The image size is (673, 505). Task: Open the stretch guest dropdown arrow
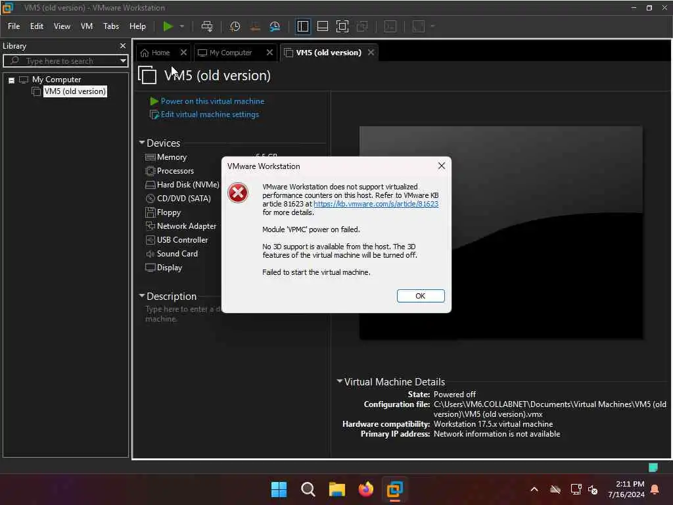(x=432, y=26)
